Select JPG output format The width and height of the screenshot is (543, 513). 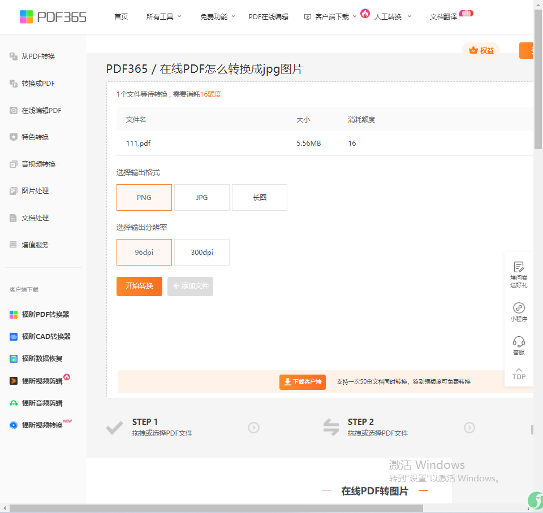[202, 198]
